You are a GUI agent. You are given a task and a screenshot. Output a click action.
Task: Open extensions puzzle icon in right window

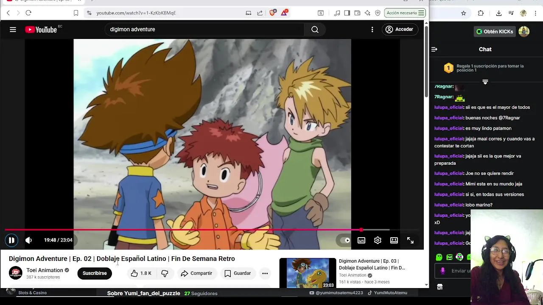click(x=481, y=13)
